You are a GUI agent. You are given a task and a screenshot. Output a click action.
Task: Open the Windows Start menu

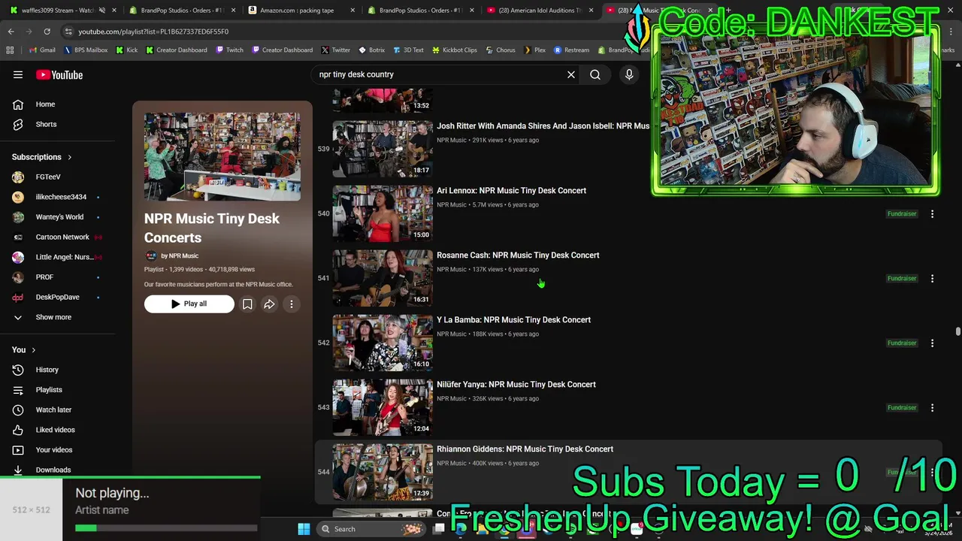pos(304,529)
